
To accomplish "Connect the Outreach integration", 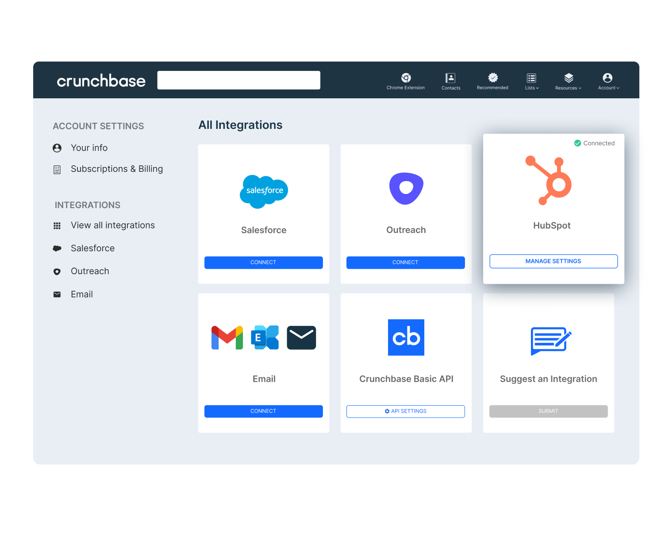I will click(406, 263).
